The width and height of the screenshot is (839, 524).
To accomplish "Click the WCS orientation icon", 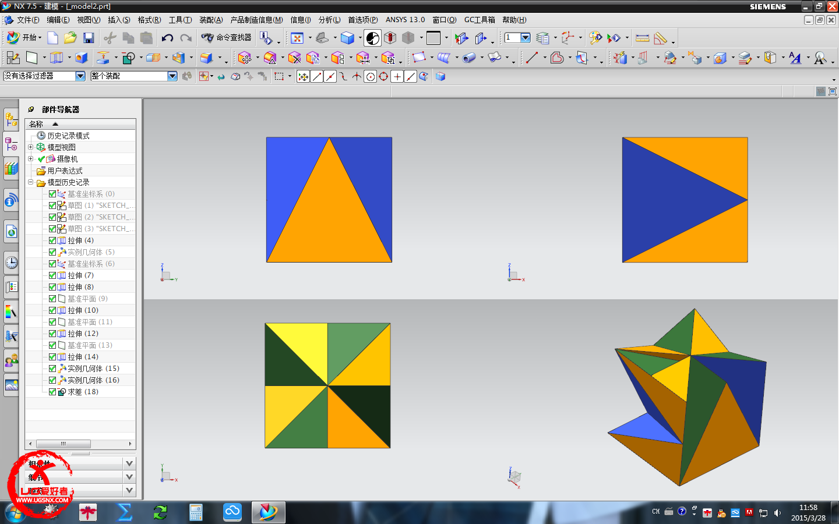I will coord(567,38).
